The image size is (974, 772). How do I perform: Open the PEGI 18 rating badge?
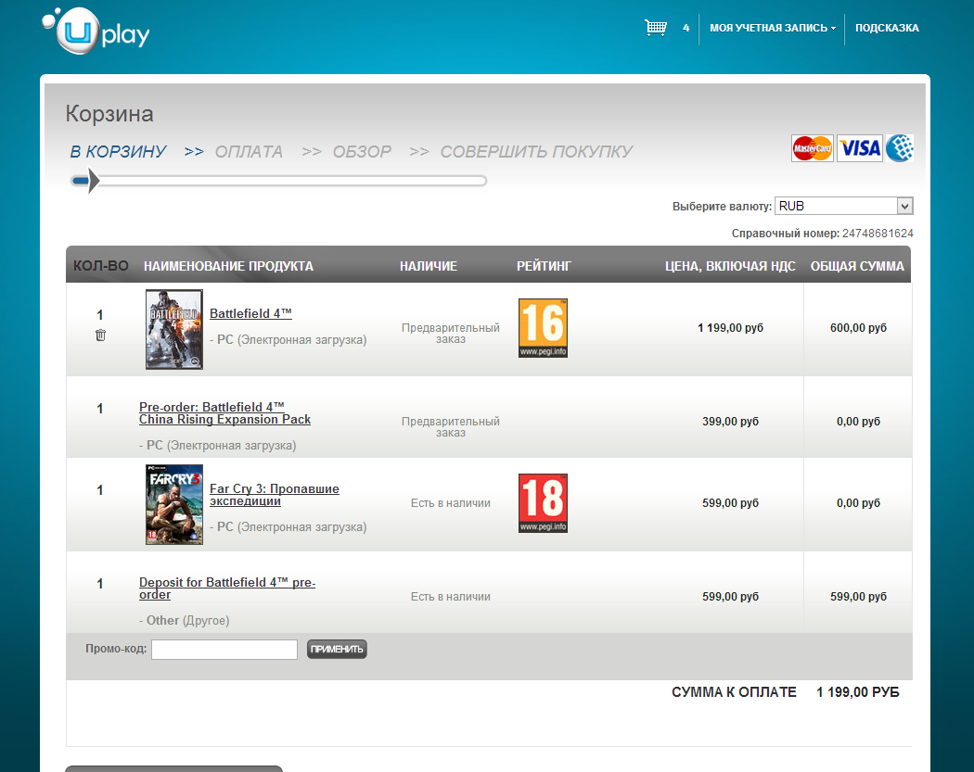pos(543,502)
